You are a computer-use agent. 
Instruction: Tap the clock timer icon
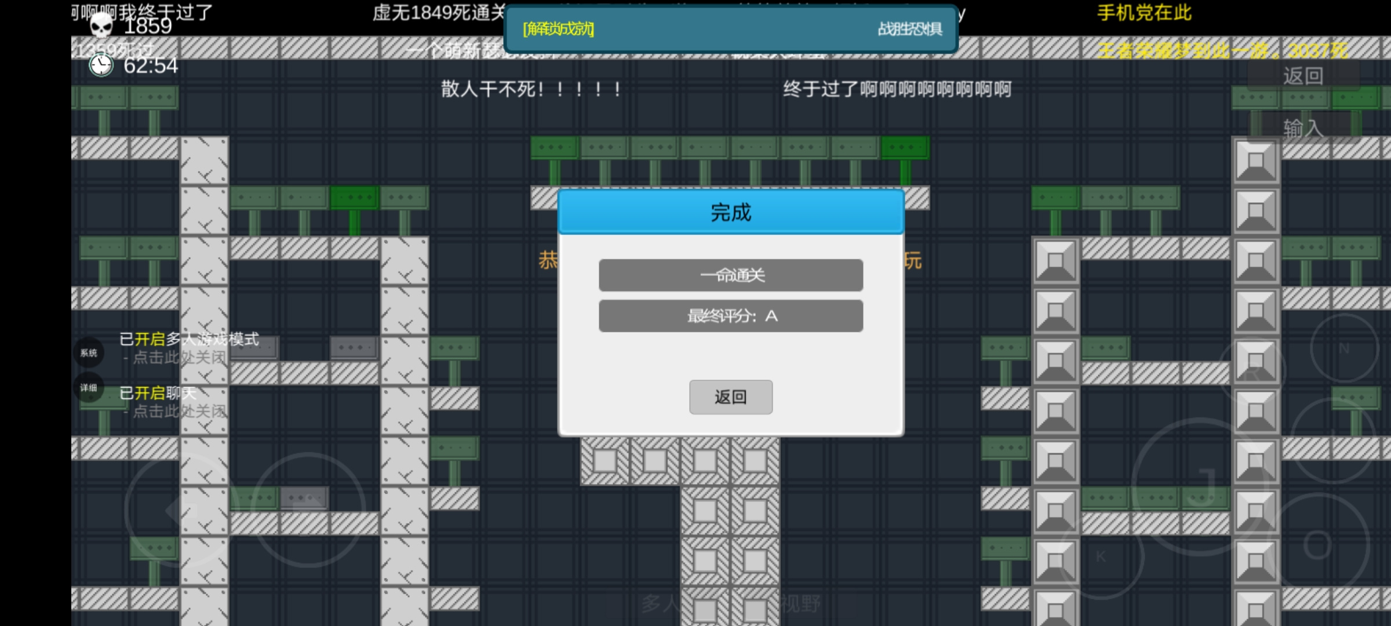[101, 65]
